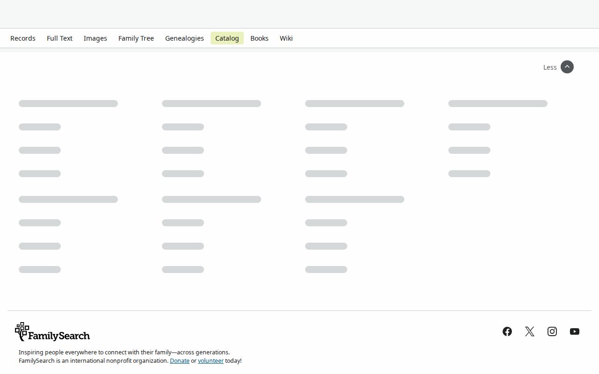Switch to the Records tab

(x=23, y=38)
